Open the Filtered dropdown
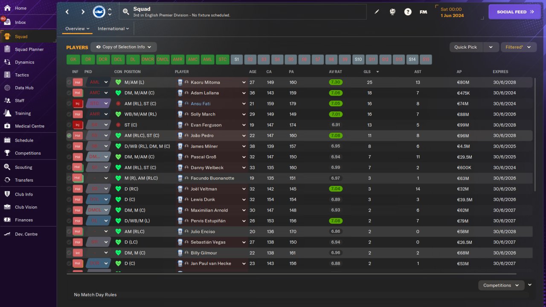Screen dimensions: 546x307 point(518,47)
